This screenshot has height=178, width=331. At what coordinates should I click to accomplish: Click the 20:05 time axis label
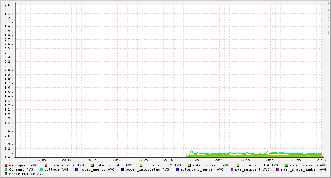pyautogui.click(x=41, y=160)
